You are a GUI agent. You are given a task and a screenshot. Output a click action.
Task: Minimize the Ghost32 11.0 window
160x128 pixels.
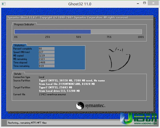tap(138, 3)
